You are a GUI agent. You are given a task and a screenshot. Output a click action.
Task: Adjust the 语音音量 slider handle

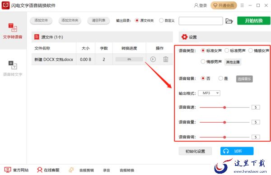click(x=224, y=122)
